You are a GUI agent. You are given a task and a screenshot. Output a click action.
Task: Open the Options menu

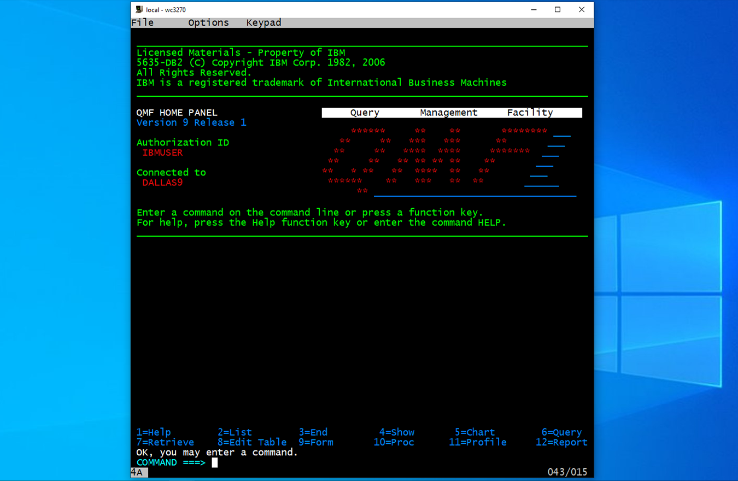tap(208, 22)
